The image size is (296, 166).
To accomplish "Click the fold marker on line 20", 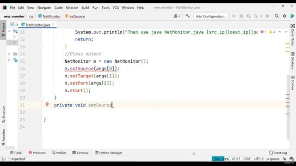I will tap(42, 98).
